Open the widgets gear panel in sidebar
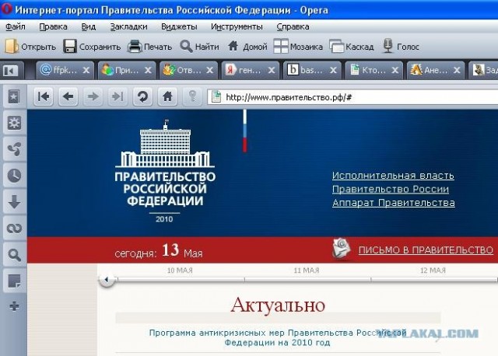This screenshot has height=356, width=498. [14, 123]
